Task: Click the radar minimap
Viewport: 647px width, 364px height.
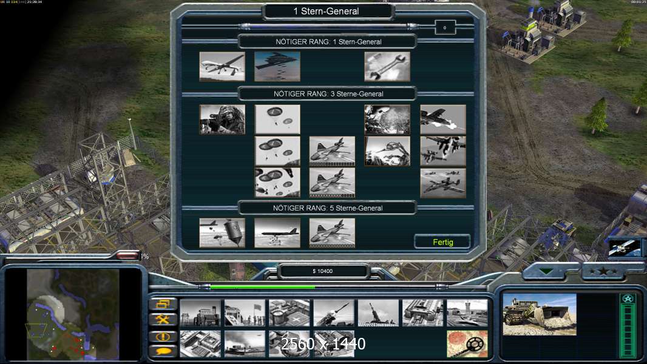Action: click(73, 314)
